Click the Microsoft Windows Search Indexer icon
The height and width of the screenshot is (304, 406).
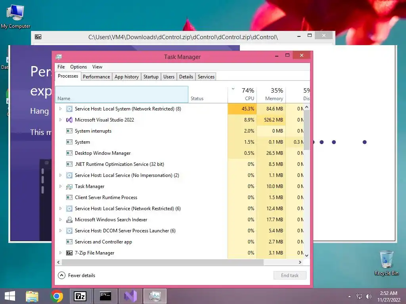(69, 220)
